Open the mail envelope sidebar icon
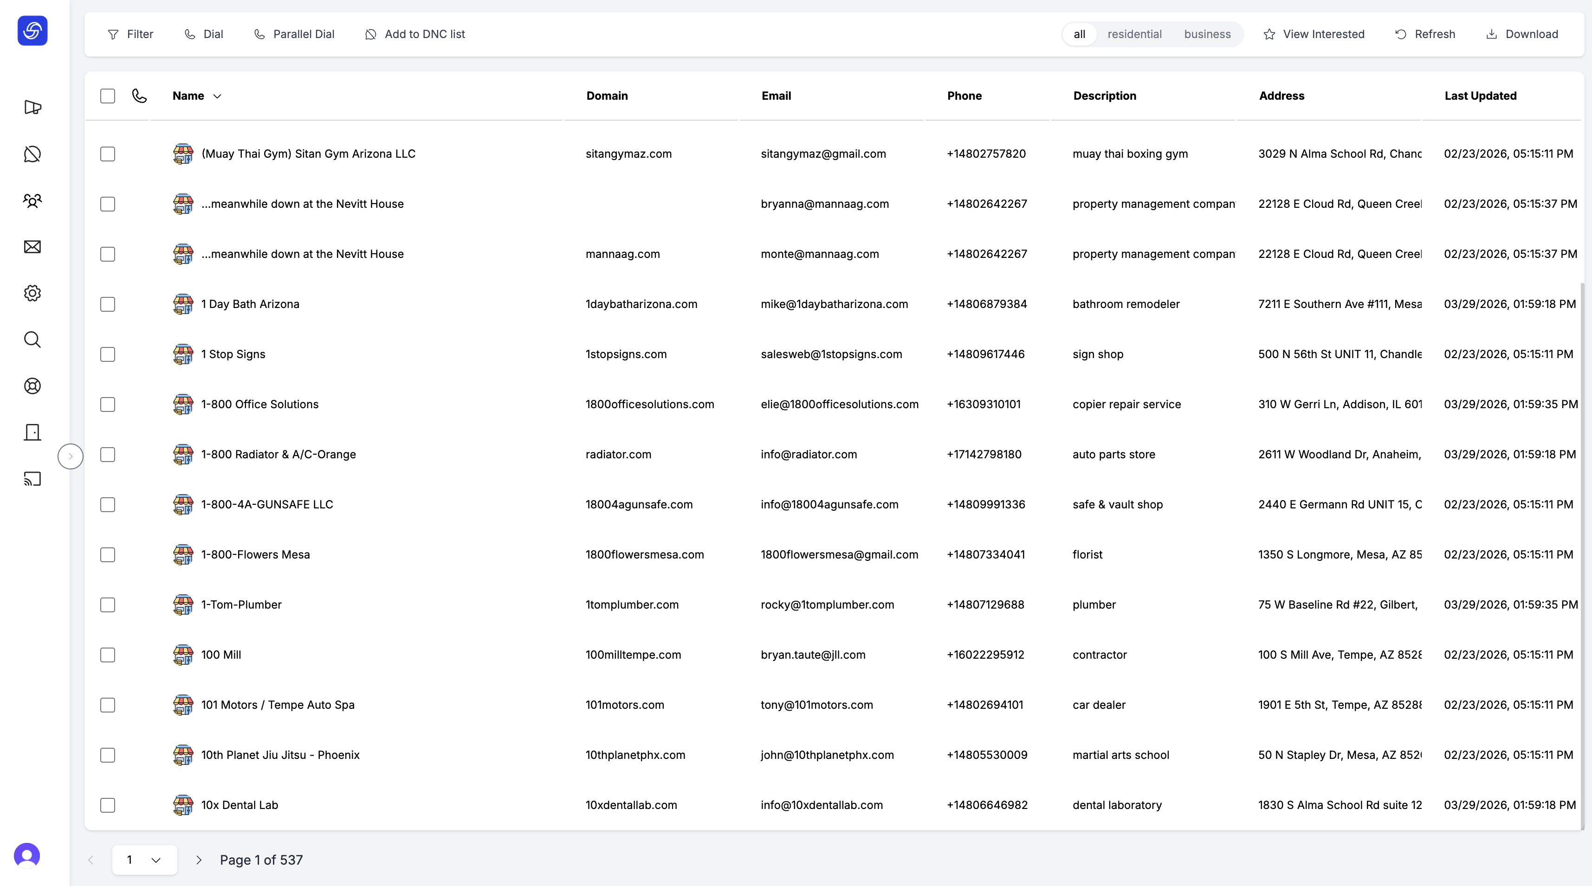 pyautogui.click(x=32, y=247)
